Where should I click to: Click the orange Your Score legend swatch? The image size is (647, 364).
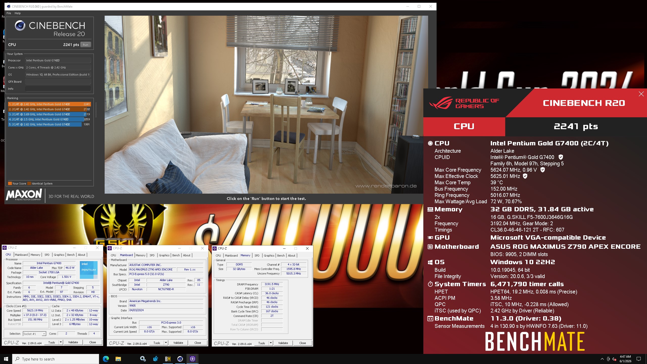point(10,184)
